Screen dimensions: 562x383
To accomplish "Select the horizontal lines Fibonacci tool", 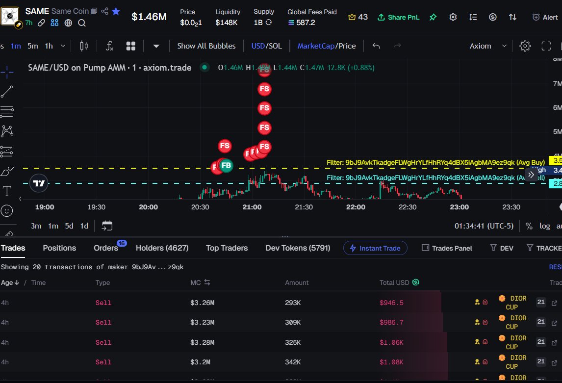I will pos(7,111).
